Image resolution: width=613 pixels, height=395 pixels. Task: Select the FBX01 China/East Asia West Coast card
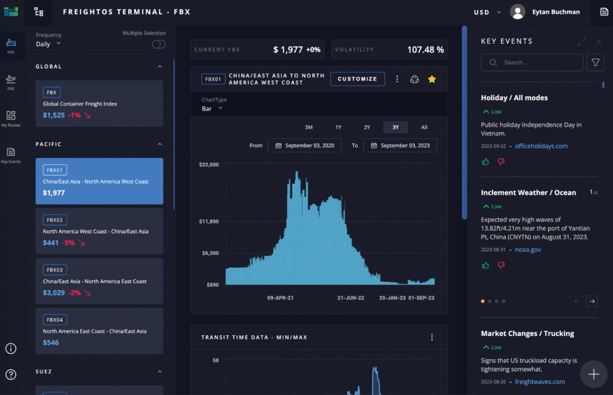pos(99,181)
